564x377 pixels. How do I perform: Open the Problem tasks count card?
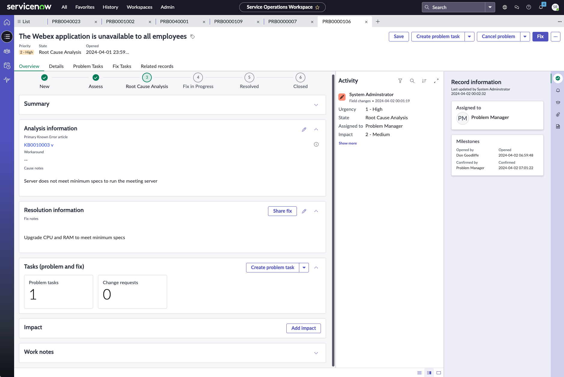(59, 292)
